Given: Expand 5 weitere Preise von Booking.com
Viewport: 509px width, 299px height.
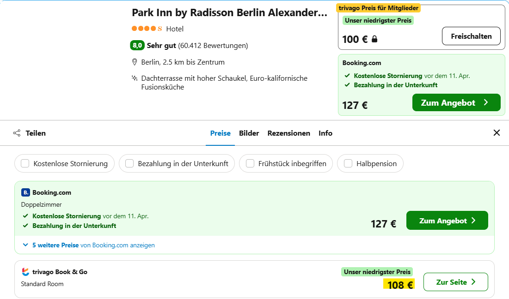Looking at the screenshot, I should 87,245.
